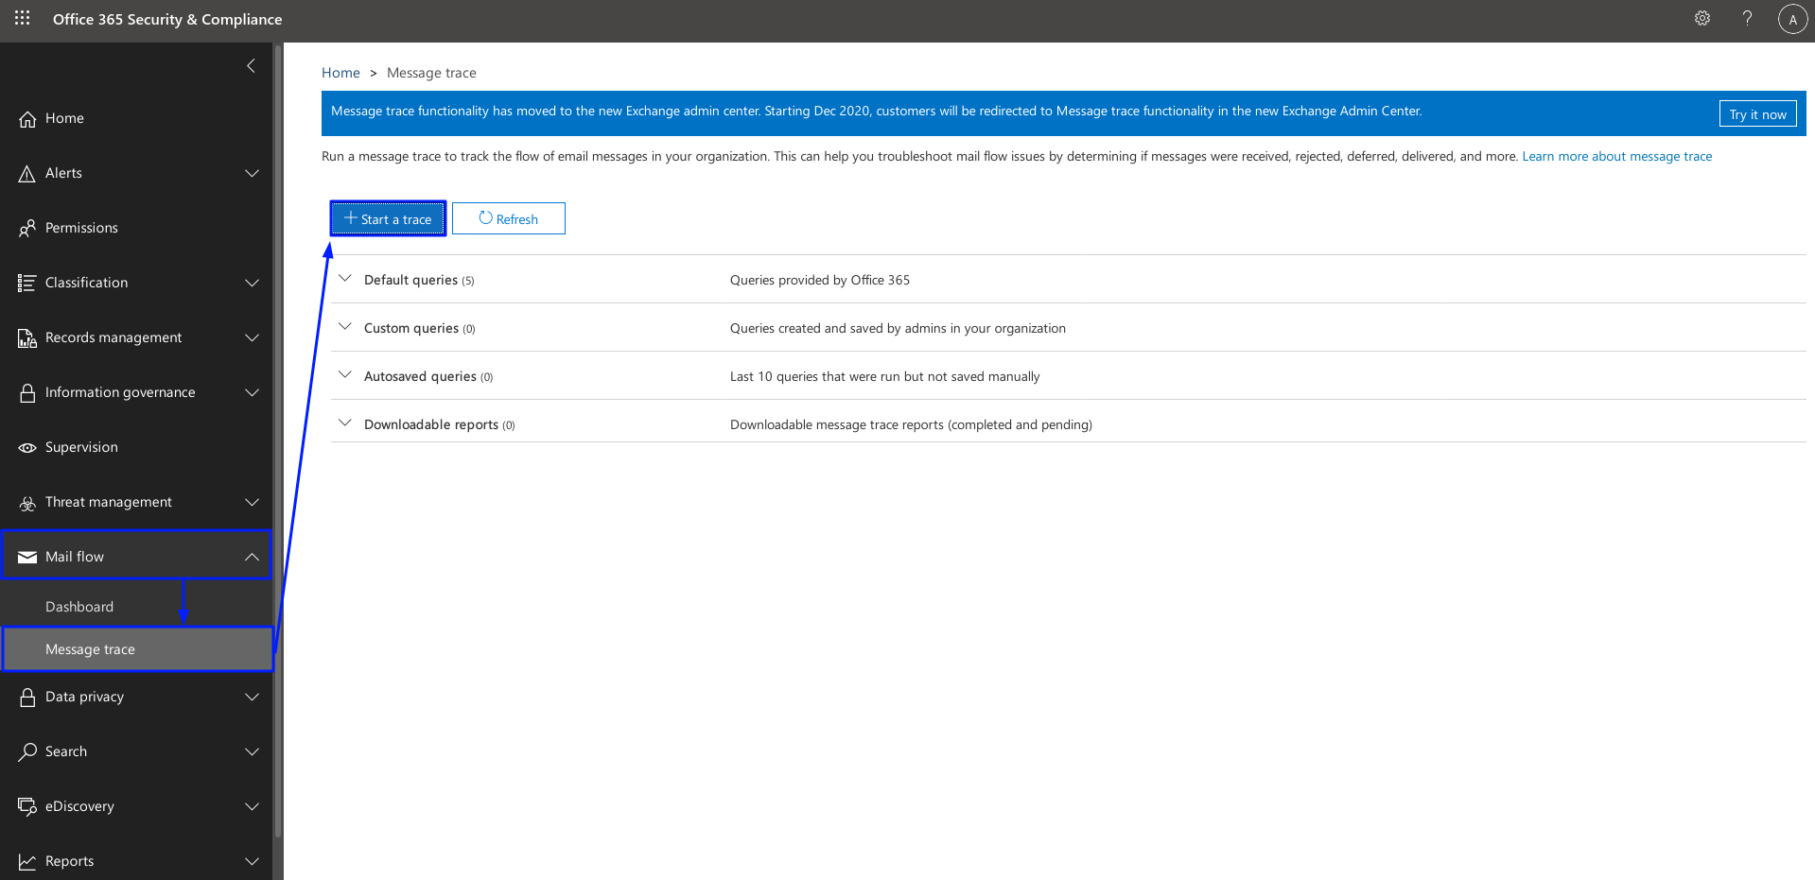Expand the eDiscovery chevron
This screenshot has width=1815, height=880.
point(252,806)
